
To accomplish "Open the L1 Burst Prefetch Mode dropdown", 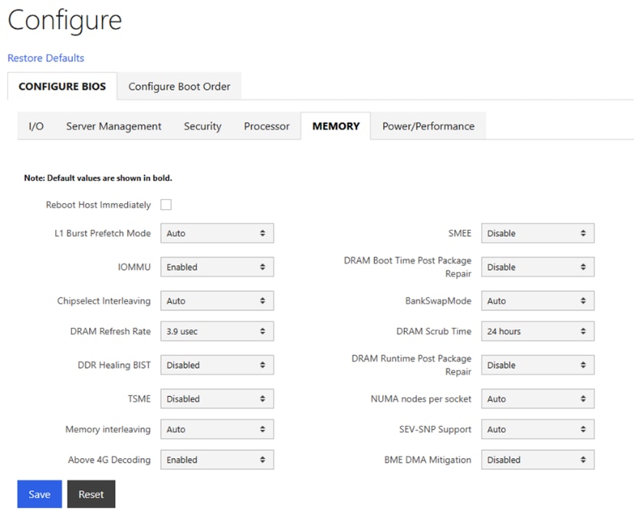I will (x=216, y=234).
